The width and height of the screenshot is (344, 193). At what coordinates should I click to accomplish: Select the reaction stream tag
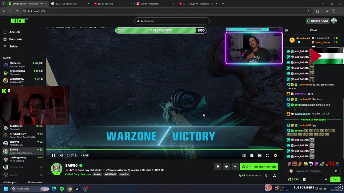(x=124, y=175)
